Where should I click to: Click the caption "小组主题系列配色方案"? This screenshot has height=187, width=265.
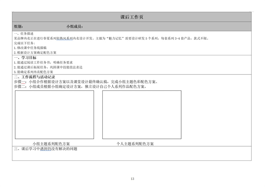pos(51,144)
